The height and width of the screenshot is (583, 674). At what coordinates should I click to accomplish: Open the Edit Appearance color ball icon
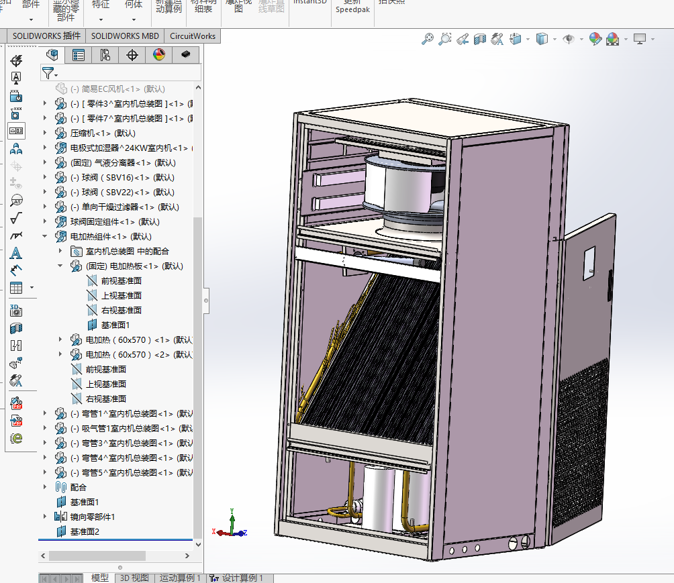595,40
